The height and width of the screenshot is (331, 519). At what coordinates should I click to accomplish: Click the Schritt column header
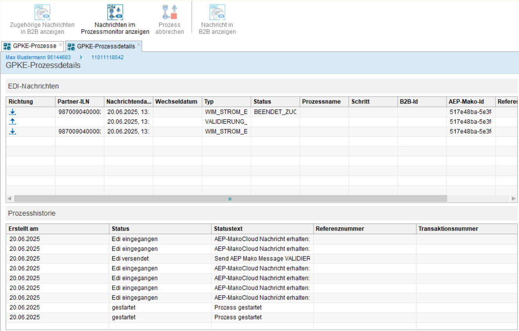click(x=373, y=102)
